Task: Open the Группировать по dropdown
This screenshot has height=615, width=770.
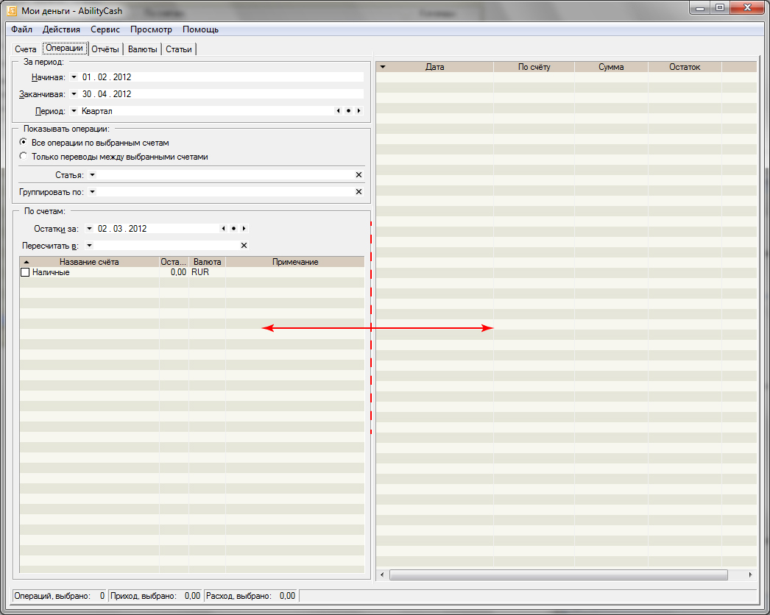Action: click(x=92, y=192)
